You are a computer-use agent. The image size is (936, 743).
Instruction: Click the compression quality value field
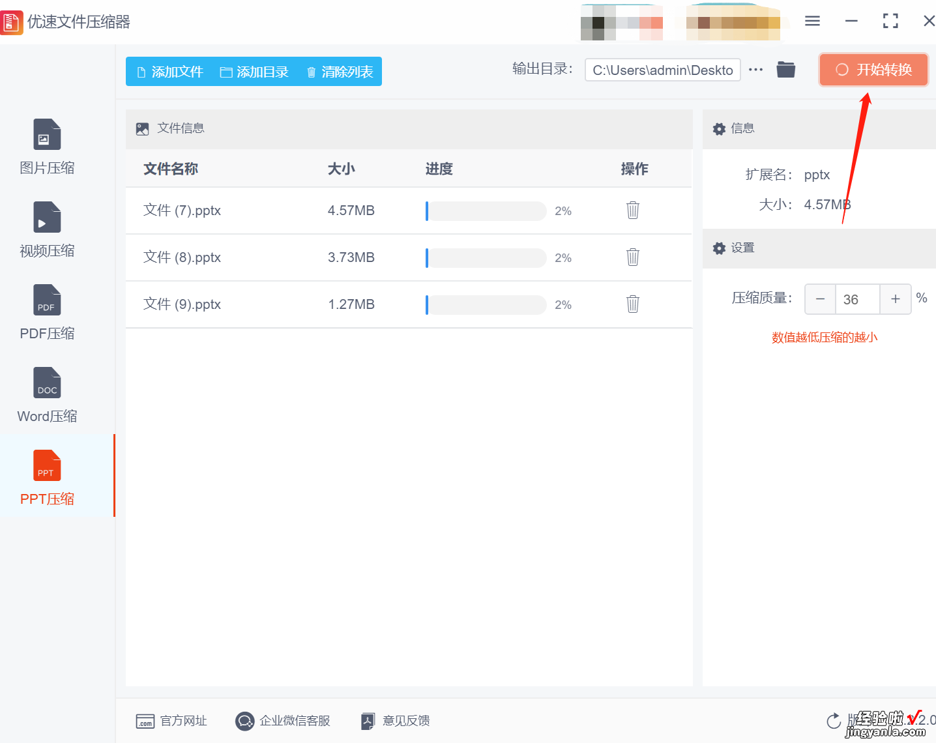coord(858,299)
